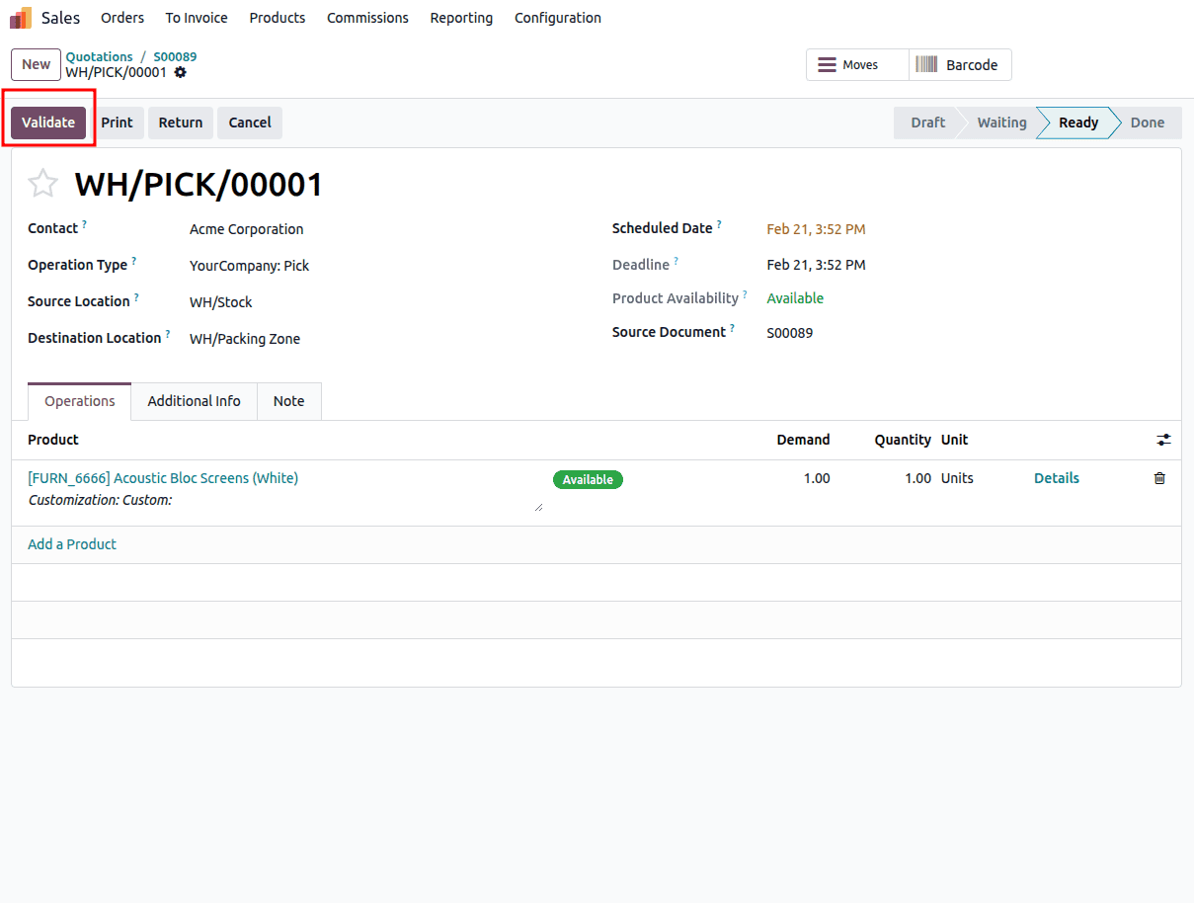This screenshot has width=1194, height=903.
Task: Switch to the Note tab
Action: click(x=288, y=401)
